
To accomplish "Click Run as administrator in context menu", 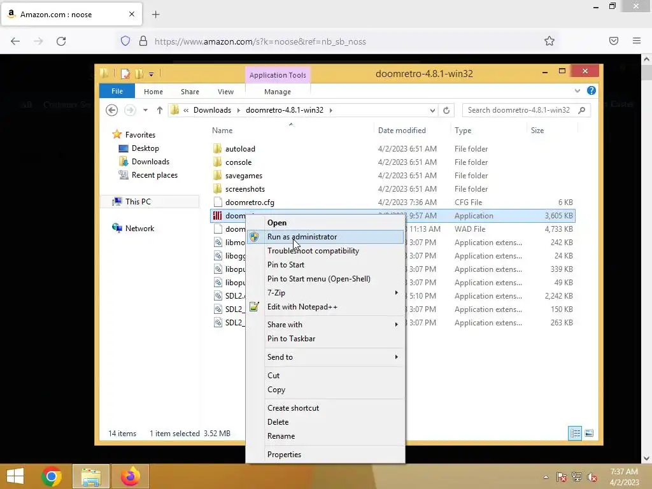I will [325, 237].
